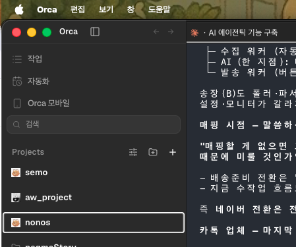
Task: Open the Apple menu
Action: (19, 10)
